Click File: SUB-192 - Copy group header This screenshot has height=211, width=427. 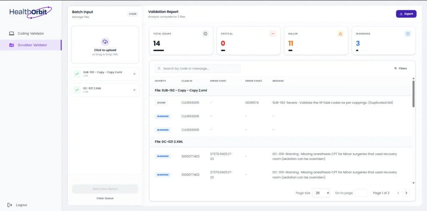pyautogui.click(x=281, y=90)
